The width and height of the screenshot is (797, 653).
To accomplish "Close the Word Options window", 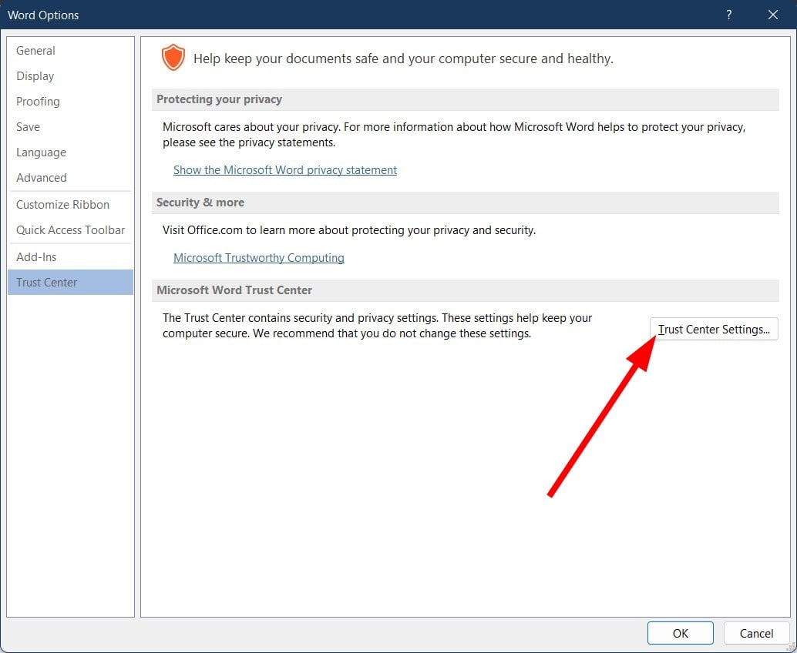I will point(772,15).
